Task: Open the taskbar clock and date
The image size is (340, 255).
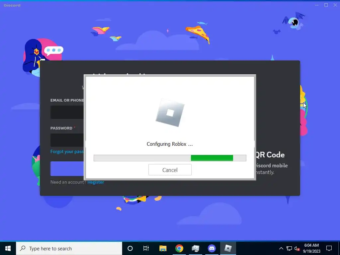Action: (x=311, y=248)
